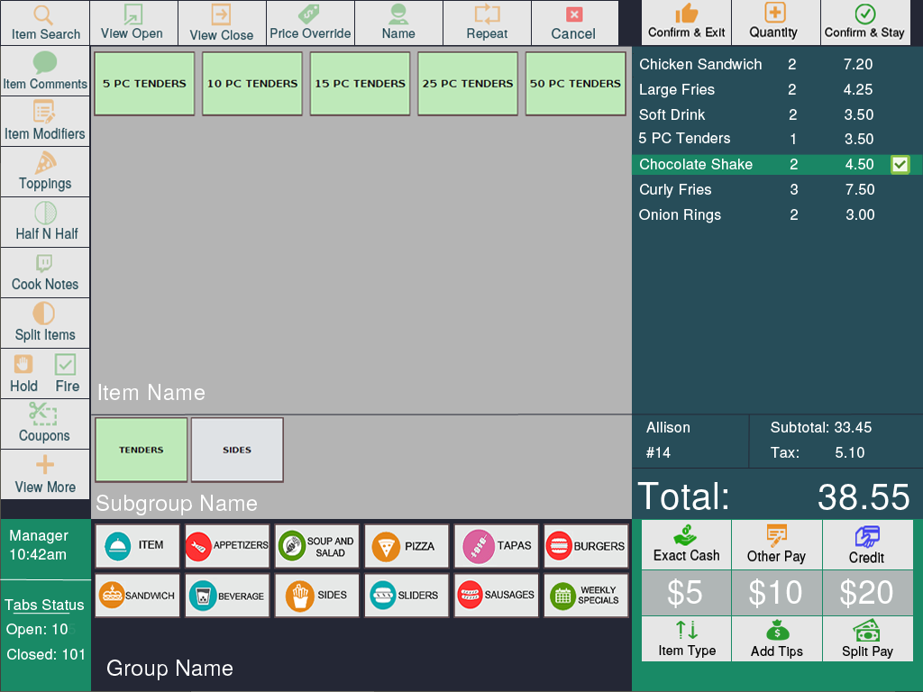The height and width of the screenshot is (692, 923).
Task: Uncheck the Chocolate Shake checkbox
Action: (x=900, y=165)
